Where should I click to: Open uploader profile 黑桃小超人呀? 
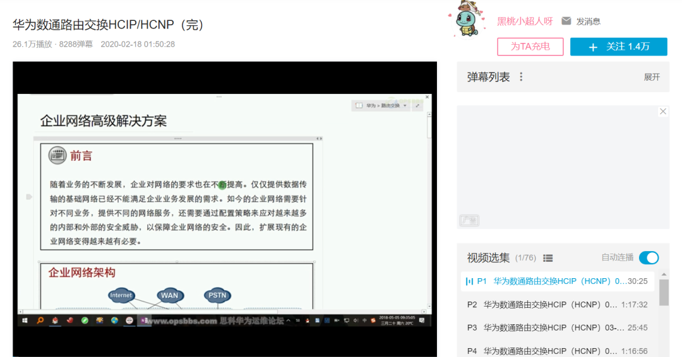click(525, 21)
